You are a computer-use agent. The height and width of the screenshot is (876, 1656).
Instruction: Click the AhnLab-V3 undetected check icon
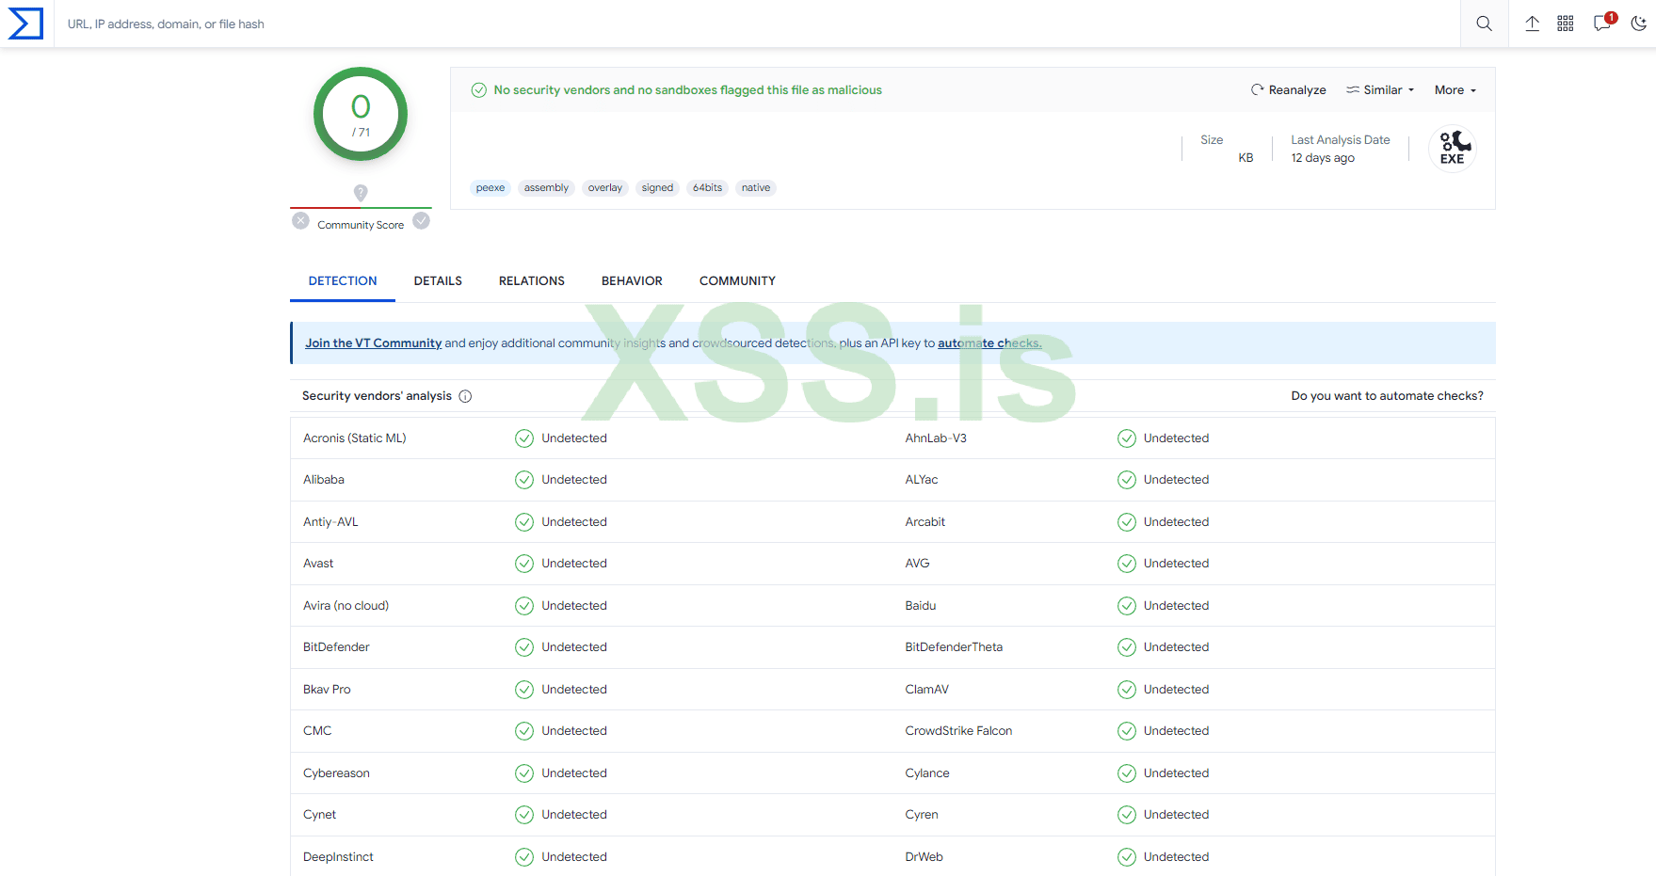coord(1127,438)
